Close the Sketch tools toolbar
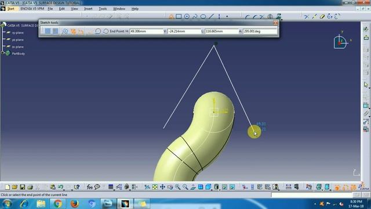Screen dimensions: 371x209 275,23
